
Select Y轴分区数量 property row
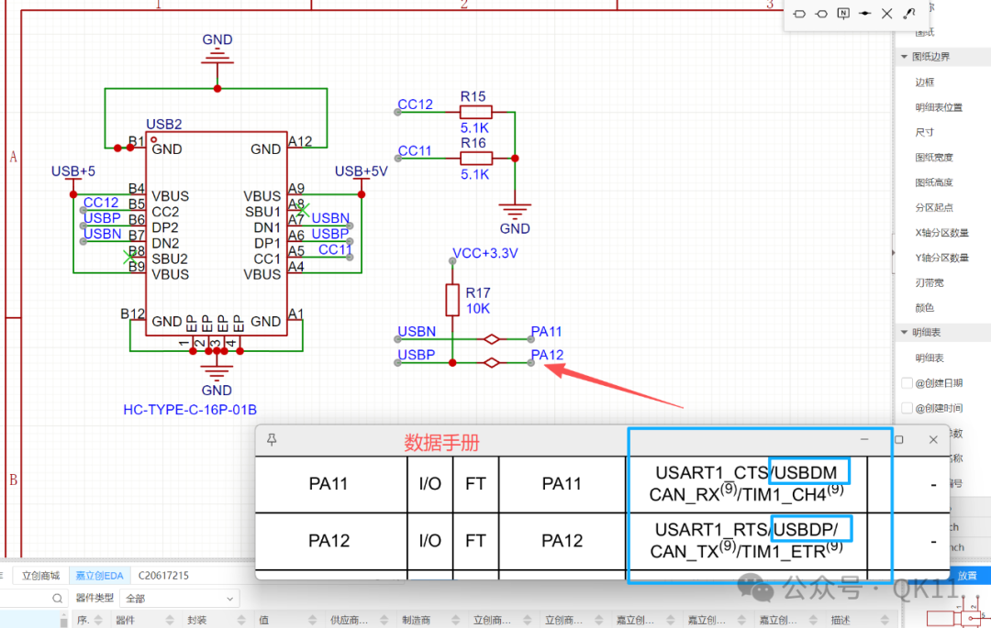point(941,258)
